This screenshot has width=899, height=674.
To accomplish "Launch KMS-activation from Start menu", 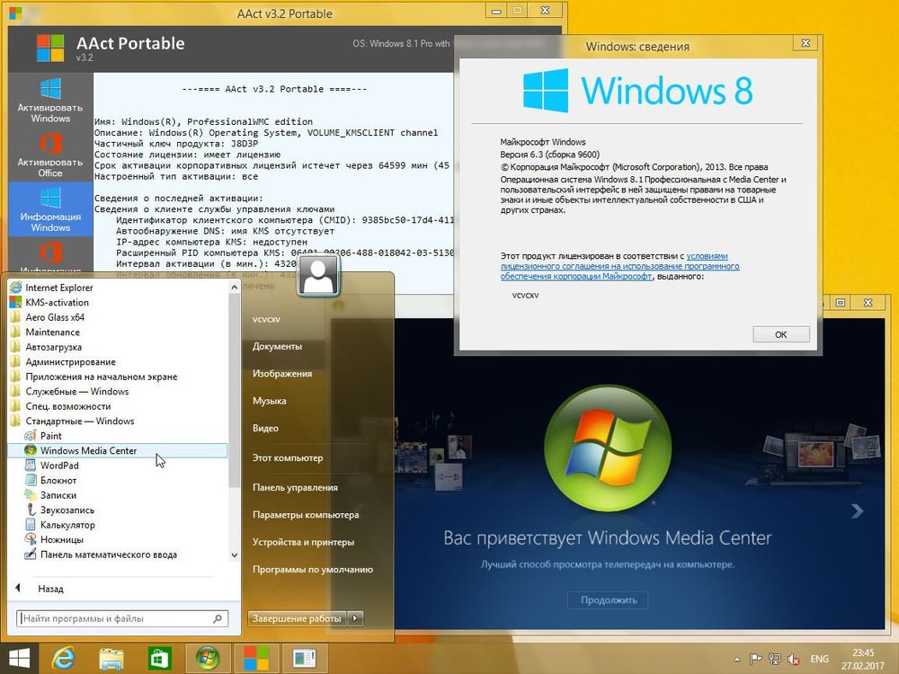I will [x=57, y=303].
